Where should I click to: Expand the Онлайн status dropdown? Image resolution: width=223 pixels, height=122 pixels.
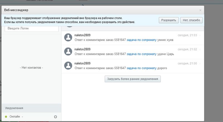[x=16, y=117]
